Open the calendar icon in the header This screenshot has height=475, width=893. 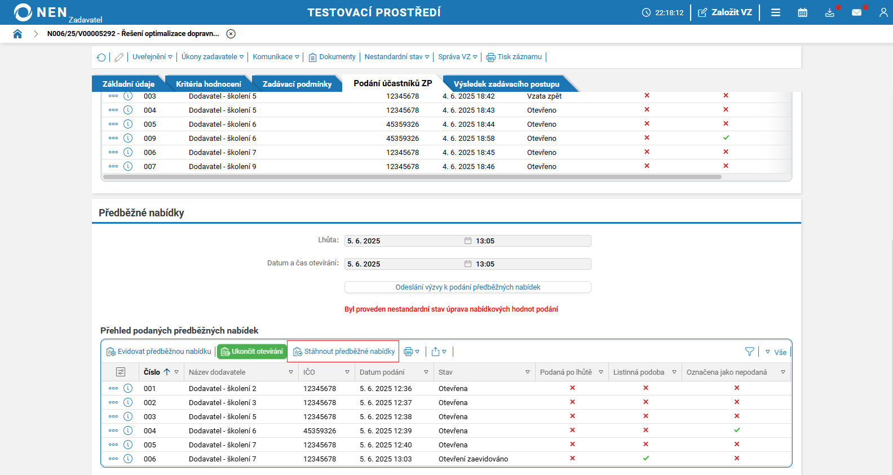click(x=803, y=12)
